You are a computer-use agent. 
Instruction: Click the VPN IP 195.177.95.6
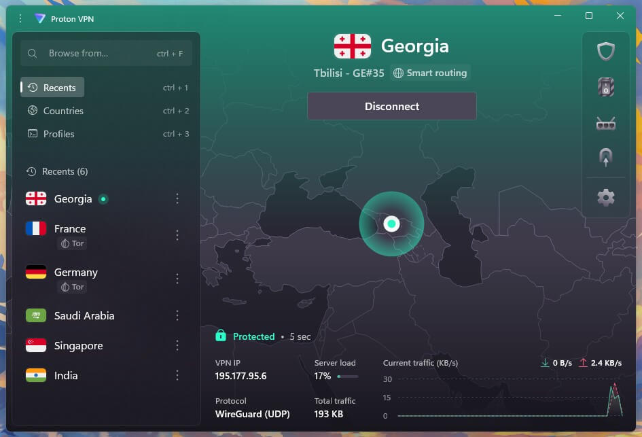(x=240, y=376)
